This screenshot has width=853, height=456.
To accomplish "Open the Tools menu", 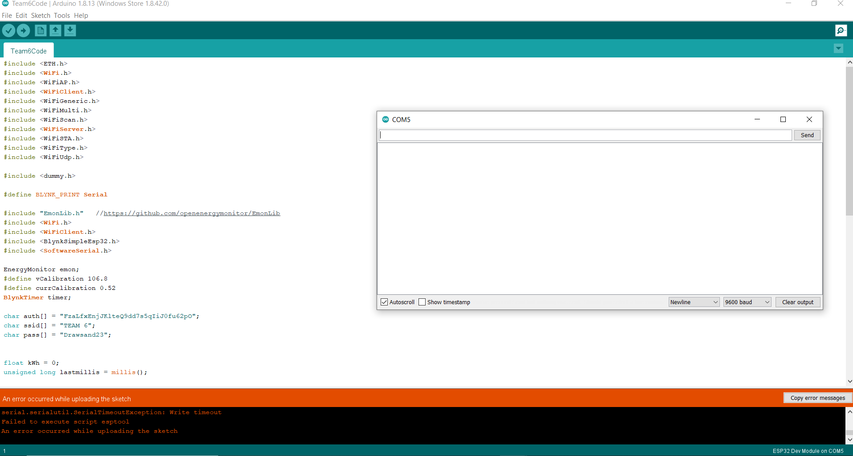I will 62,16.
